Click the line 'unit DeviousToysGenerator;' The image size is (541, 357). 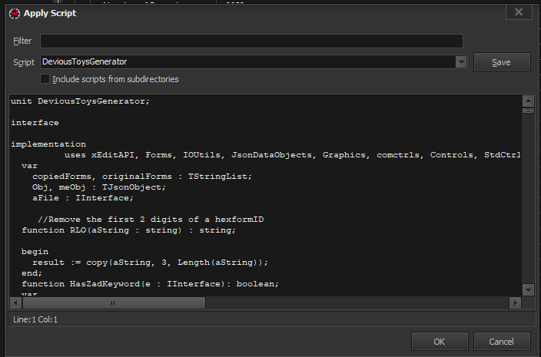point(80,101)
